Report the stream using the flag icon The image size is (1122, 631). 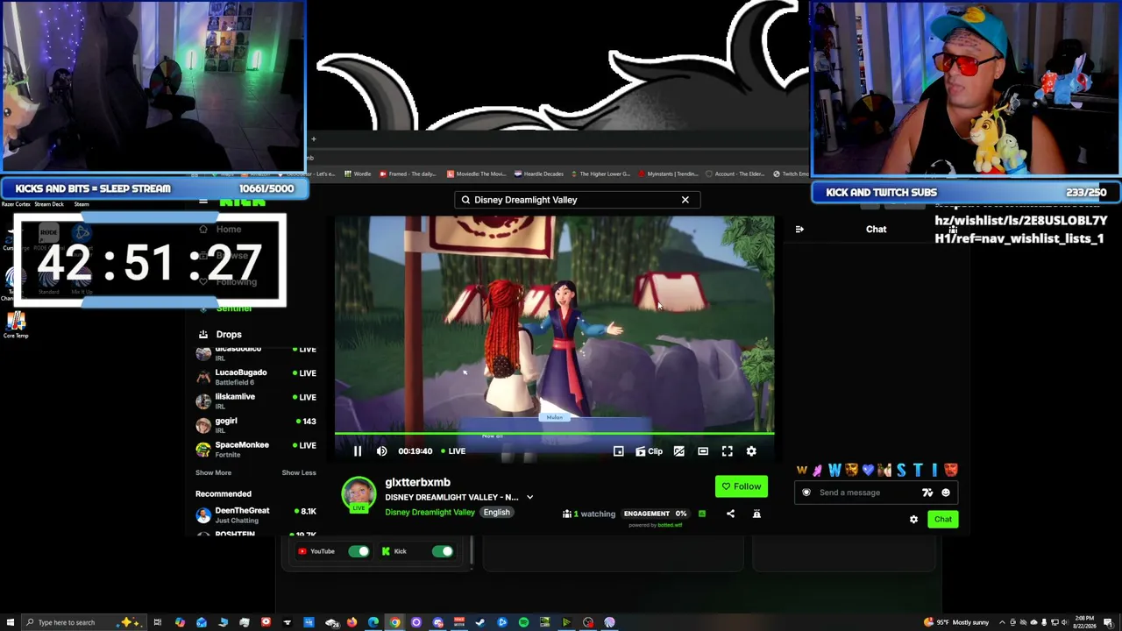pyautogui.click(x=756, y=514)
